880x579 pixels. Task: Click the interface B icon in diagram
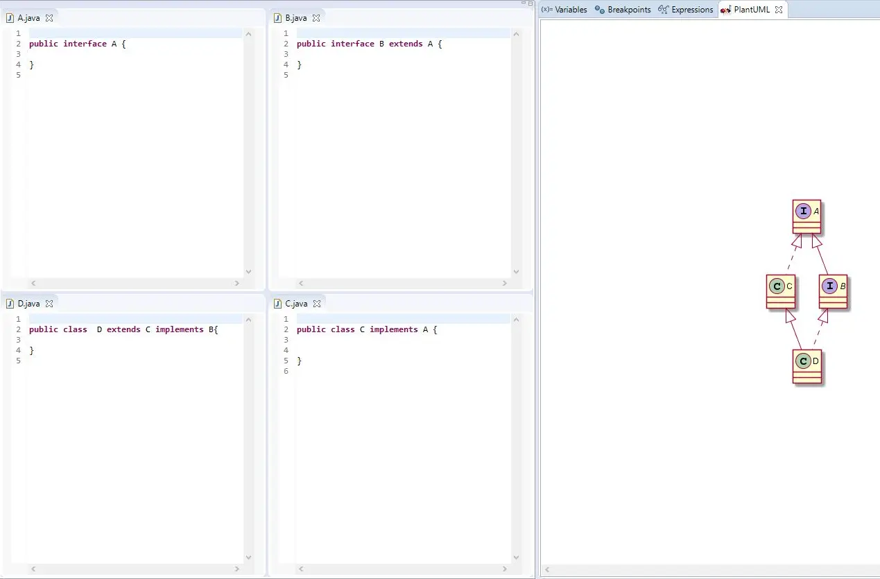pyautogui.click(x=829, y=286)
